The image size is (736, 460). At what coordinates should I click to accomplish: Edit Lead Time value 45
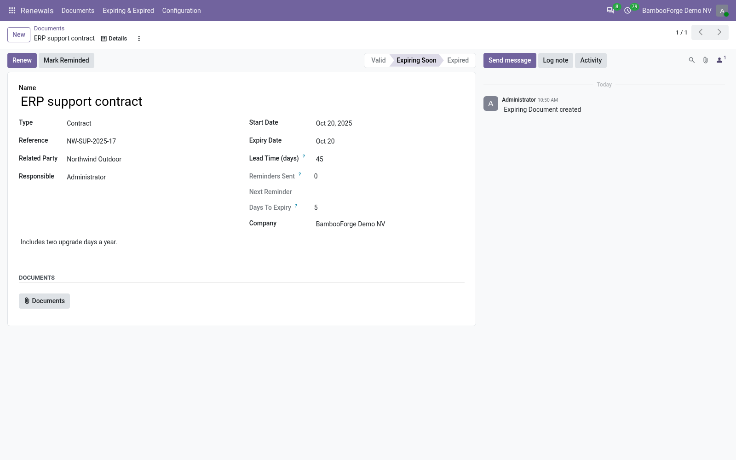point(389,159)
